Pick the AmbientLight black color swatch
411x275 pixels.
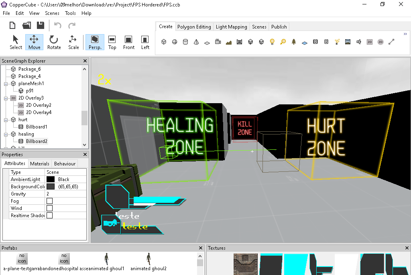(50, 179)
